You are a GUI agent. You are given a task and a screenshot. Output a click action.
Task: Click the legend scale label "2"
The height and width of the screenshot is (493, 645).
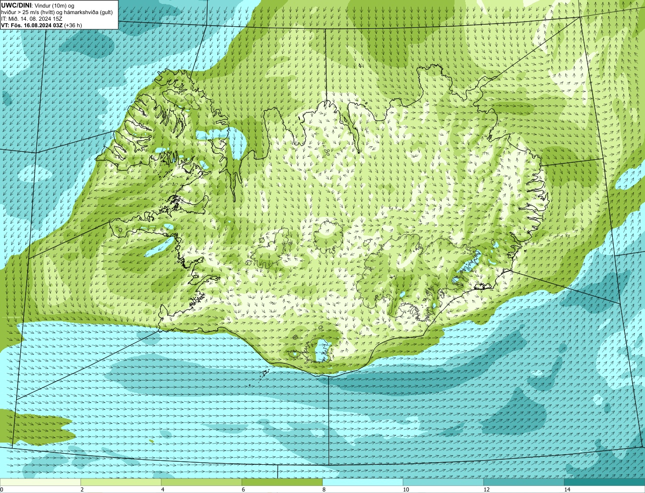click(82, 489)
